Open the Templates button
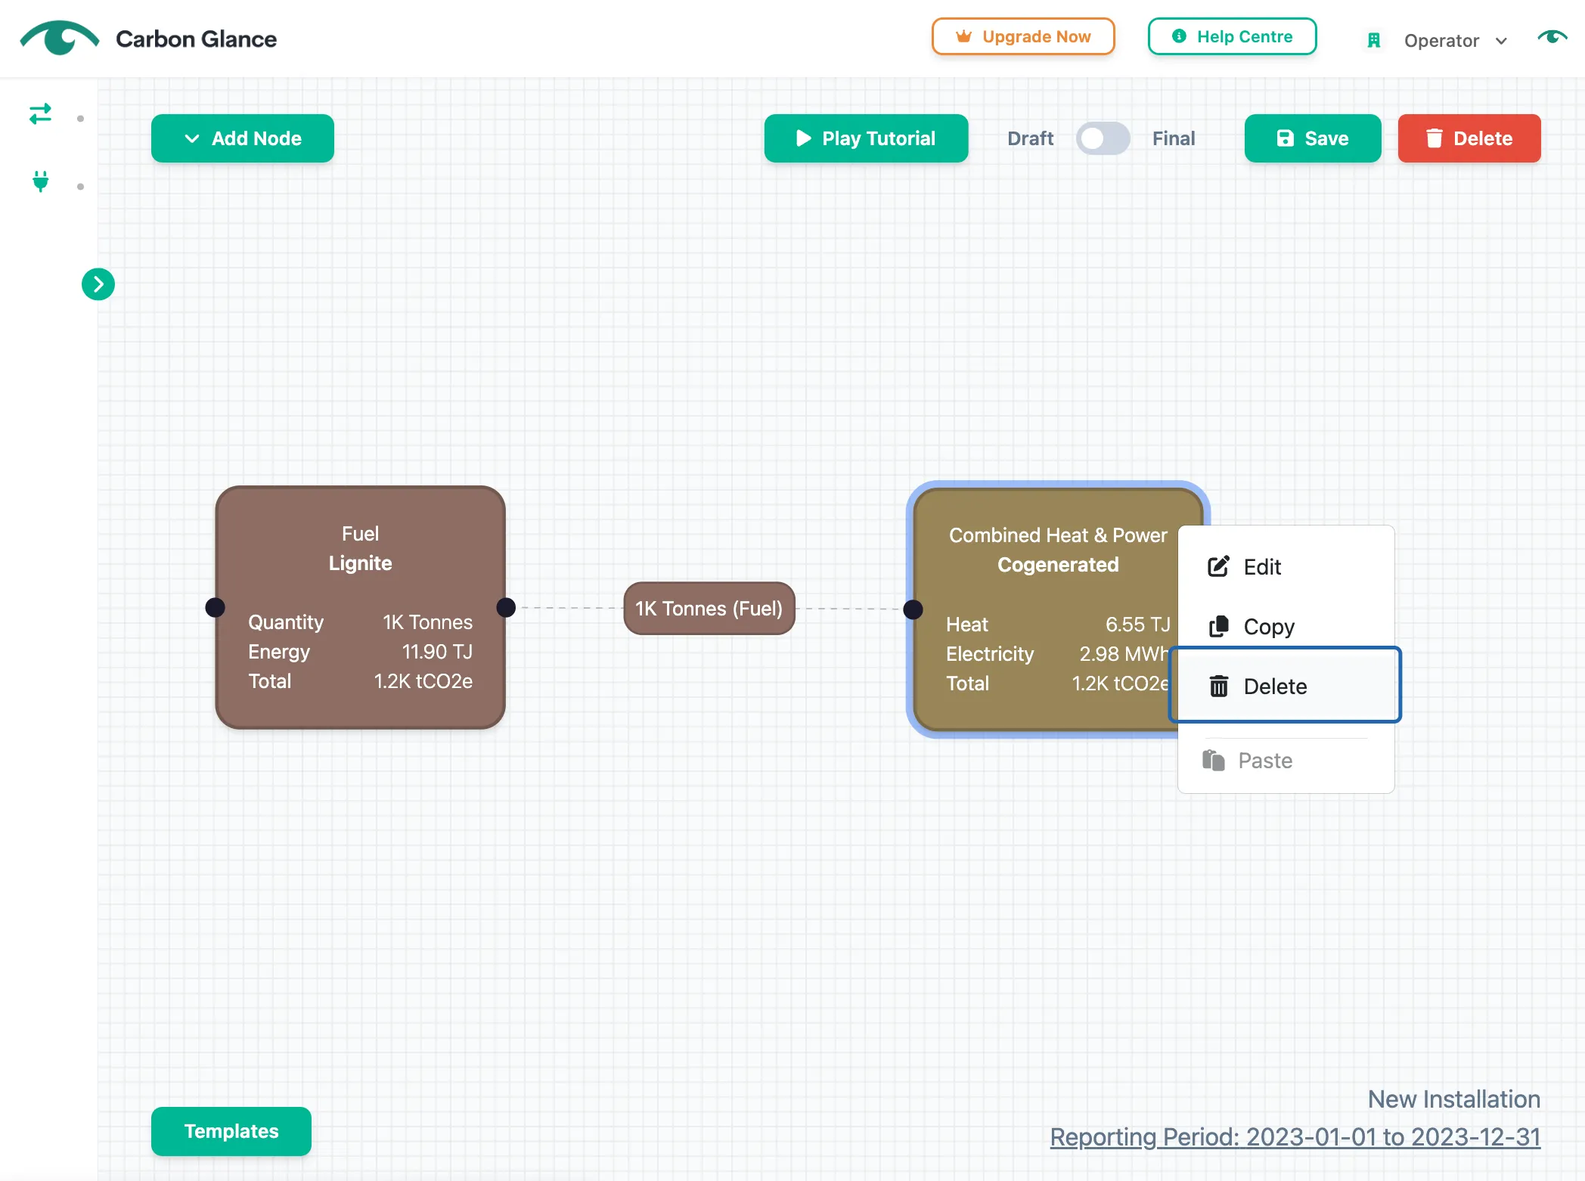The height and width of the screenshot is (1181, 1585). [x=231, y=1131]
